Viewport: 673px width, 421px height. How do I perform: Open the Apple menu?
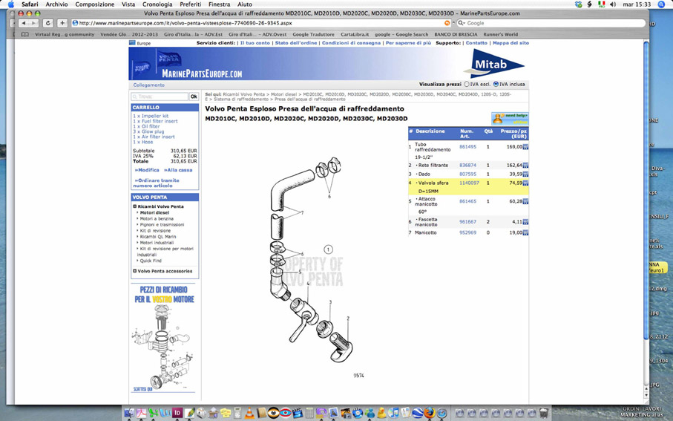point(10,4)
